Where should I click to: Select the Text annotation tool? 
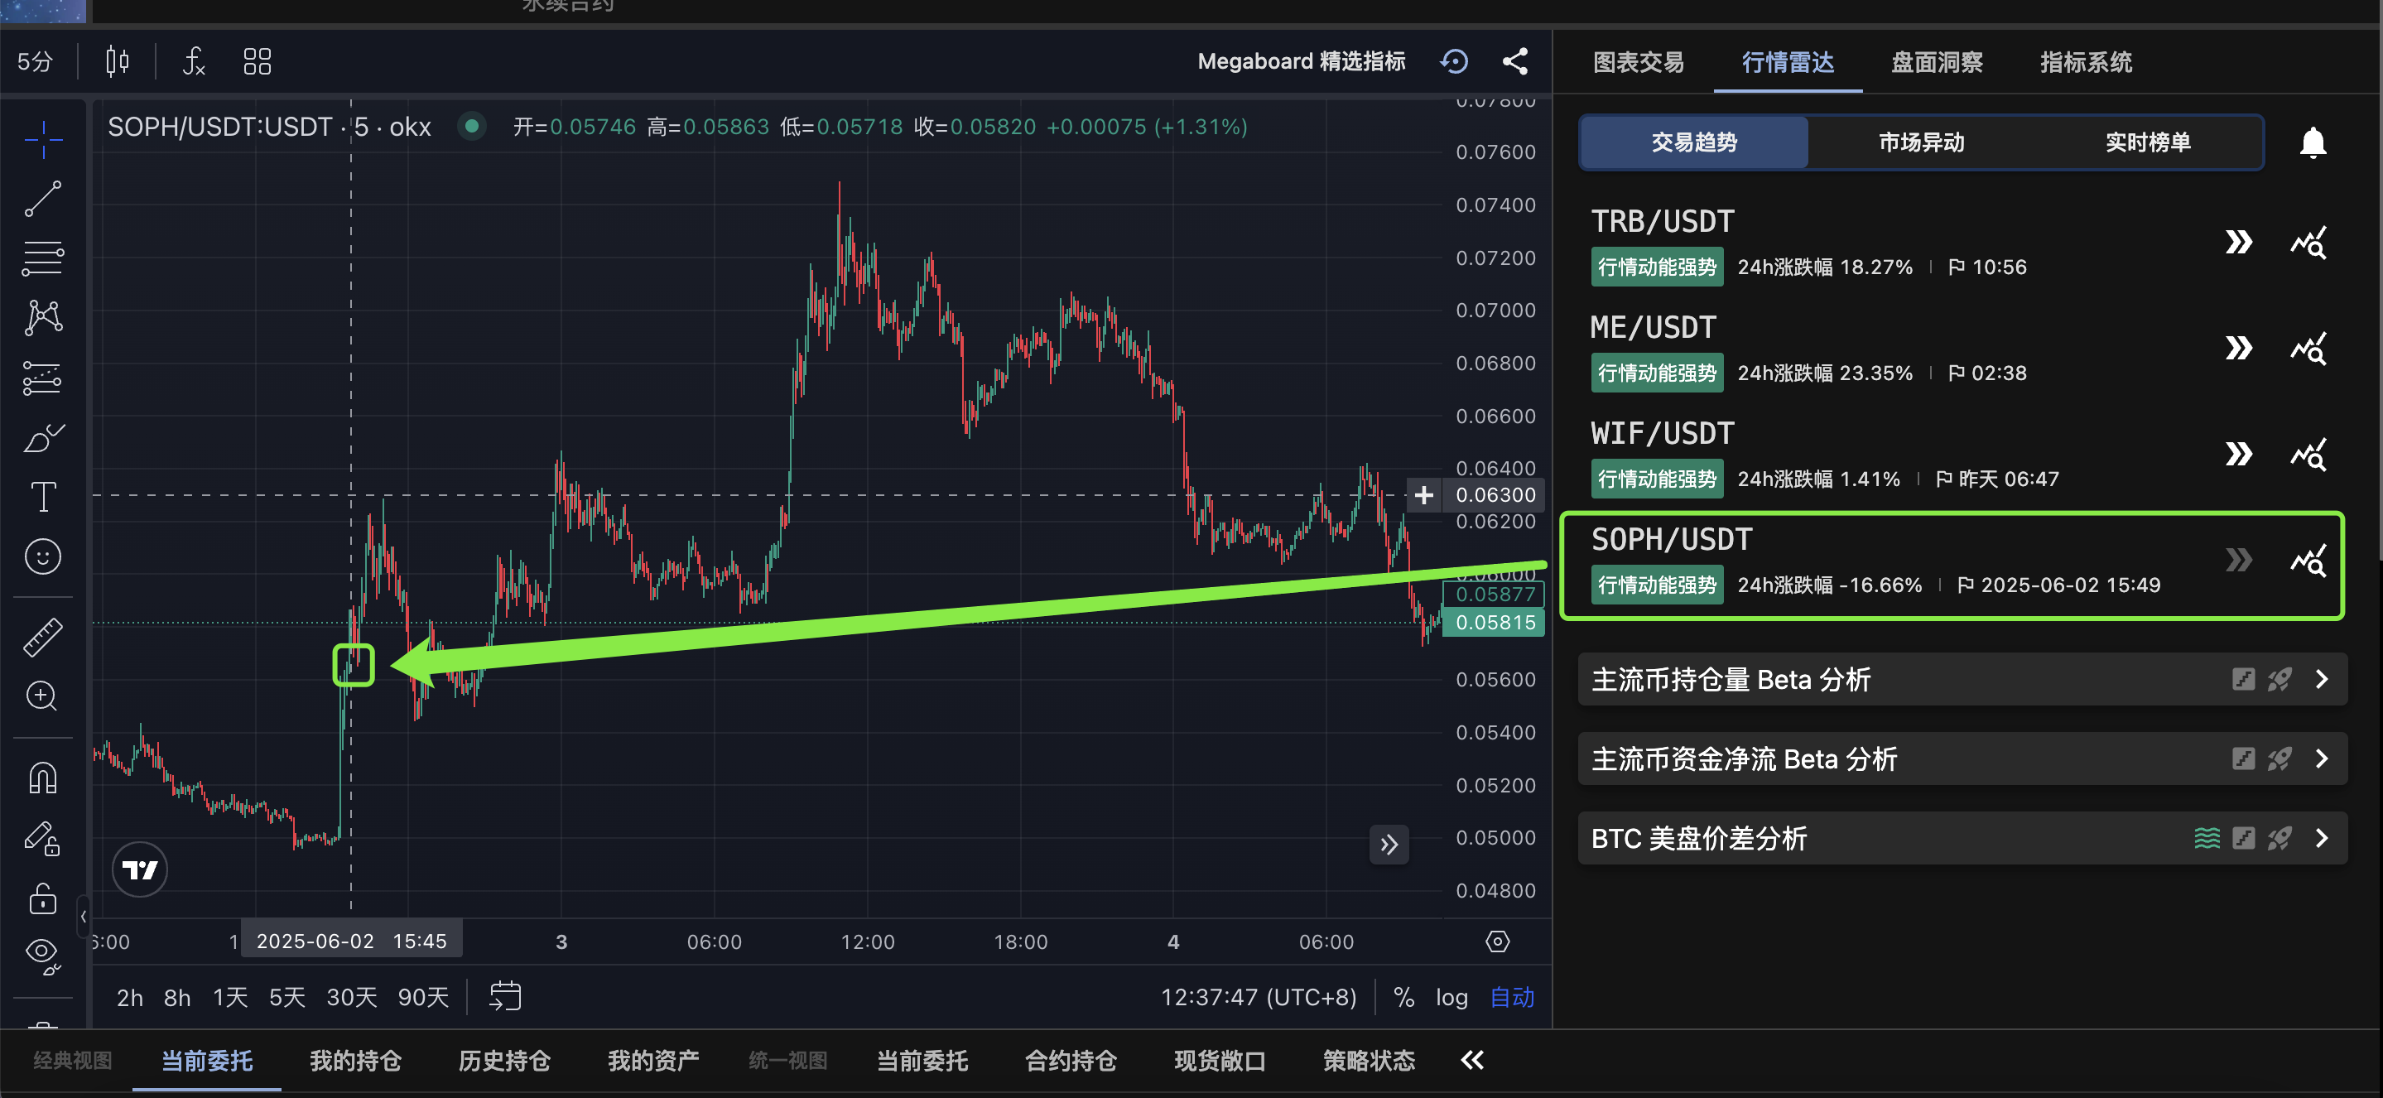[42, 497]
